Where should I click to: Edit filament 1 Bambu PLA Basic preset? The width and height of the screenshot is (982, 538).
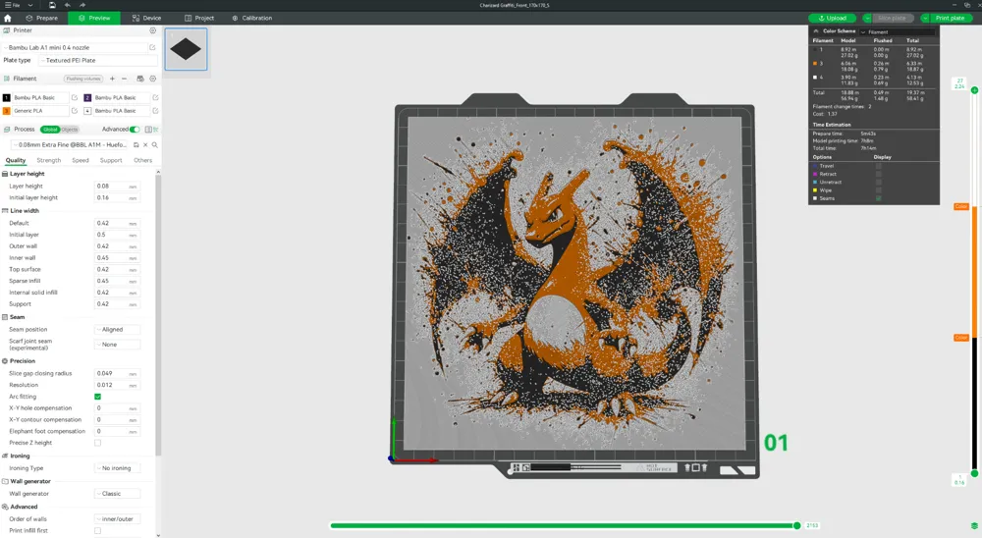pos(75,98)
